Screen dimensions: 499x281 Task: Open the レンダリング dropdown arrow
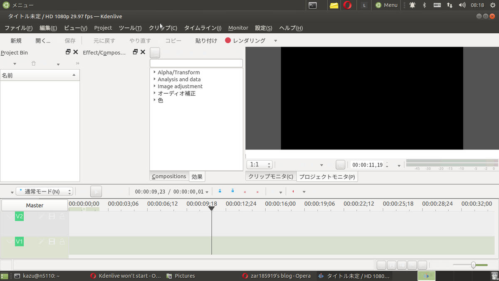[275, 41]
